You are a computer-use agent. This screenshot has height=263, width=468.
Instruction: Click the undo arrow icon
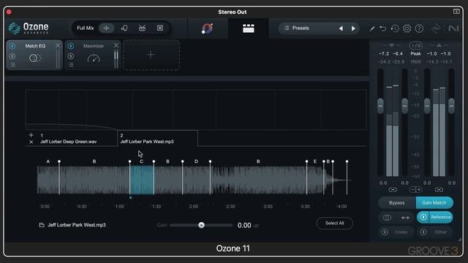point(383,28)
